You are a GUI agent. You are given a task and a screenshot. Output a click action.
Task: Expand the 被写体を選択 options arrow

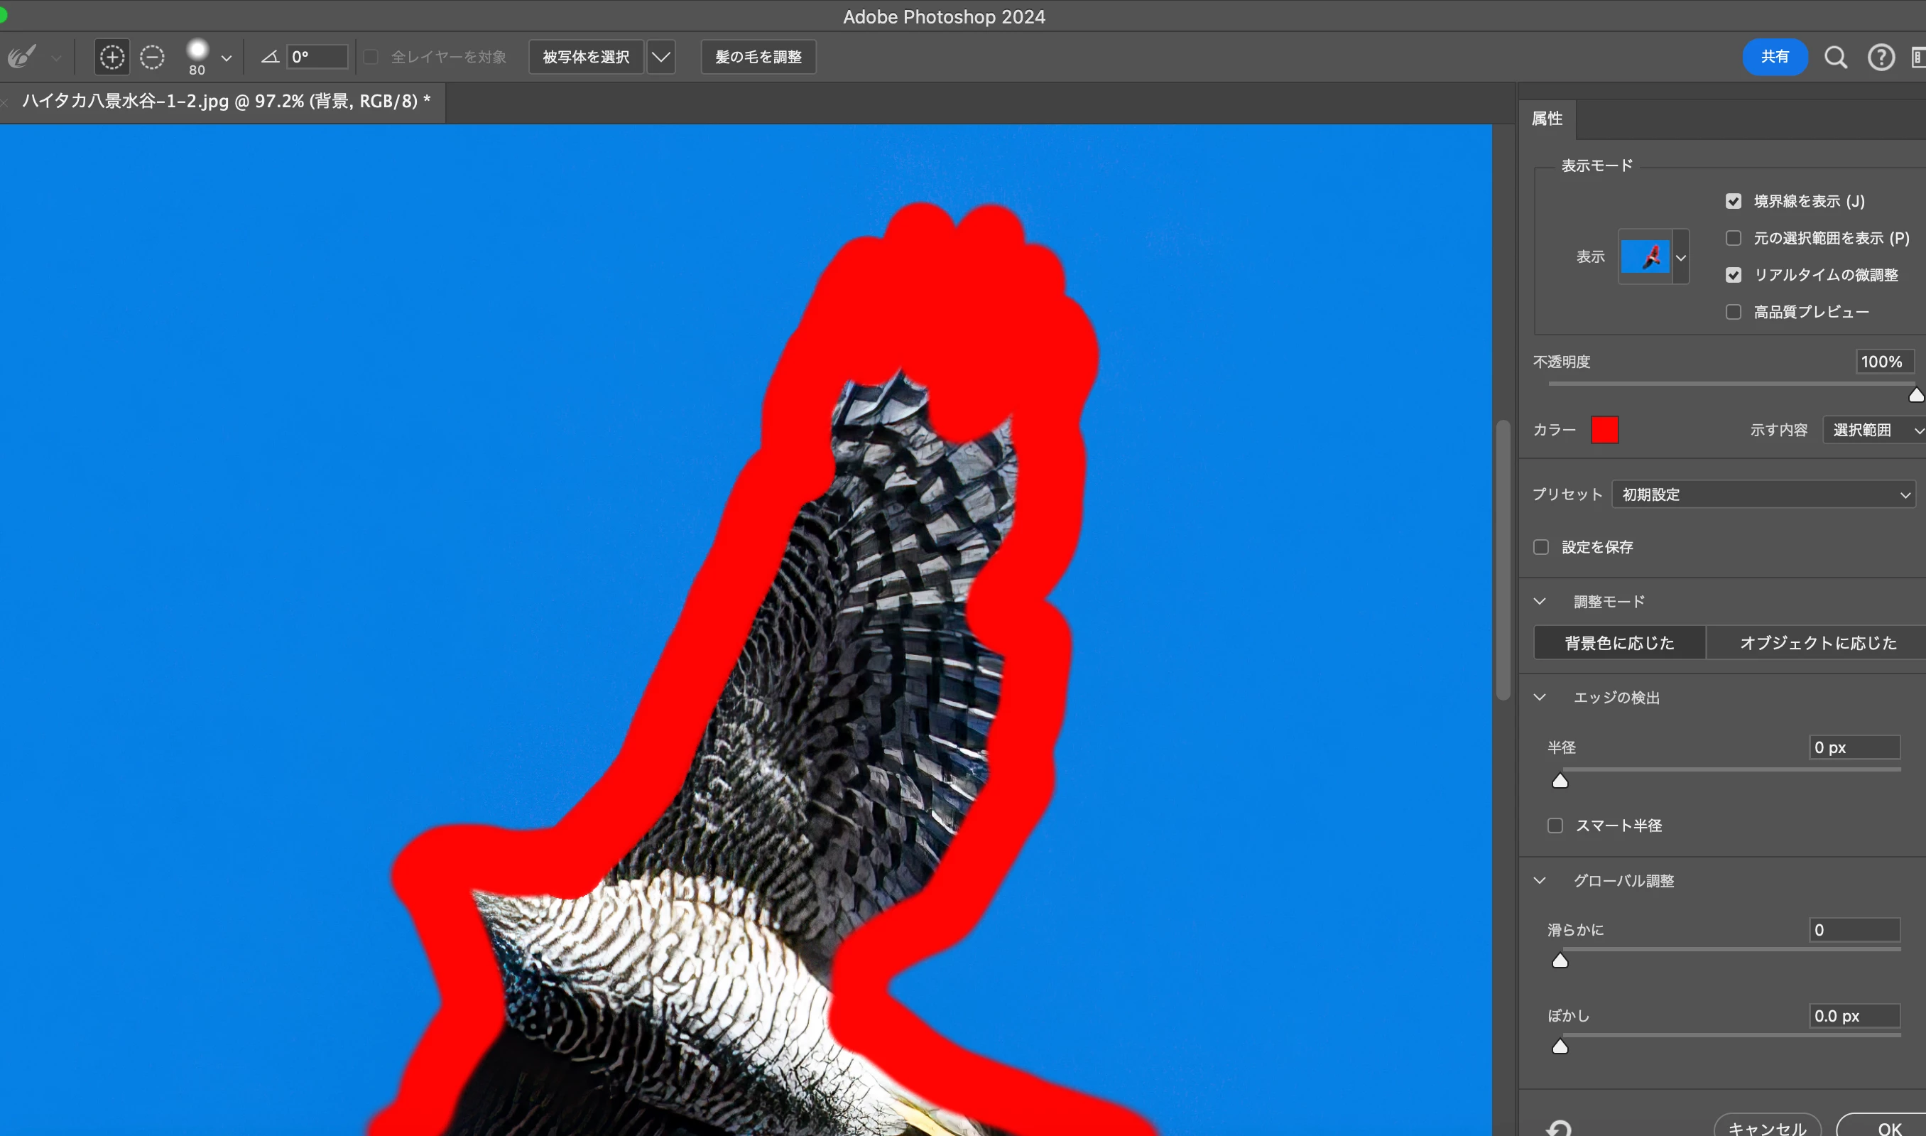tap(660, 58)
